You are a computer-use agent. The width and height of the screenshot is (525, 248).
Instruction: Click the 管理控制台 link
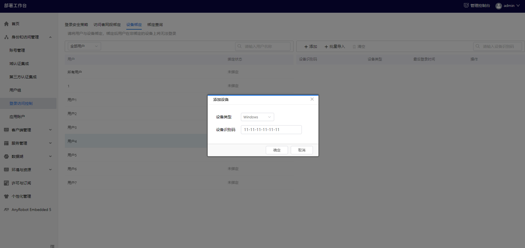pyautogui.click(x=480, y=6)
